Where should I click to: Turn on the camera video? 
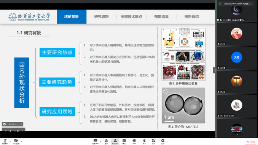tap(16, 142)
